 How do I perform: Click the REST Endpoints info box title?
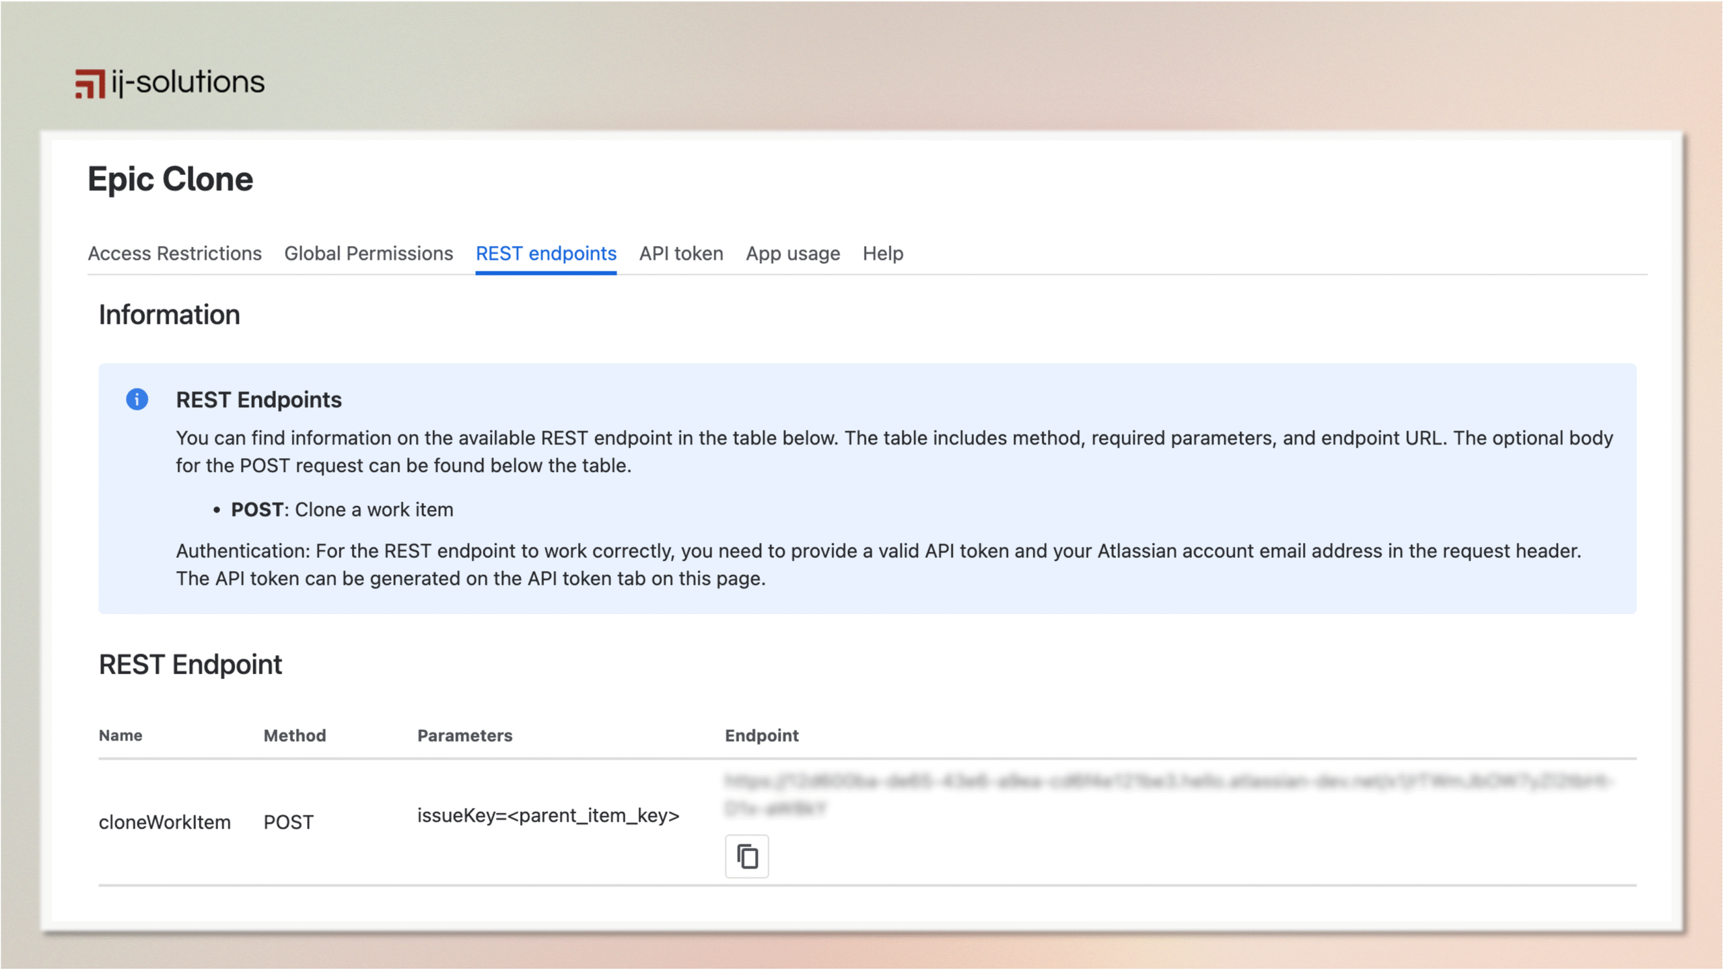(x=259, y=400)
